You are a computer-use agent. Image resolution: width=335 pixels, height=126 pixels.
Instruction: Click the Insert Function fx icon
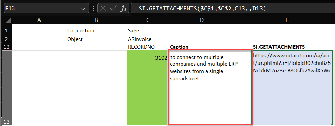[124, 9]
